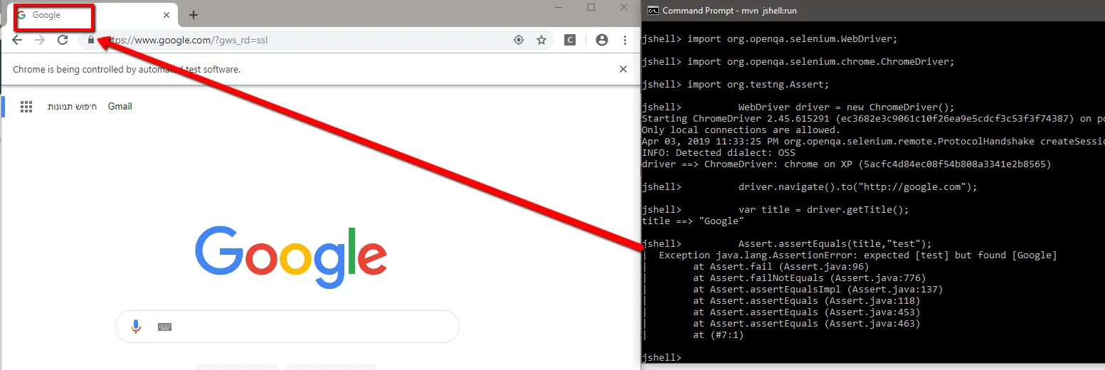Click the address bar URL text
The height and width of the screenshot is (370, 1105).
188,41
